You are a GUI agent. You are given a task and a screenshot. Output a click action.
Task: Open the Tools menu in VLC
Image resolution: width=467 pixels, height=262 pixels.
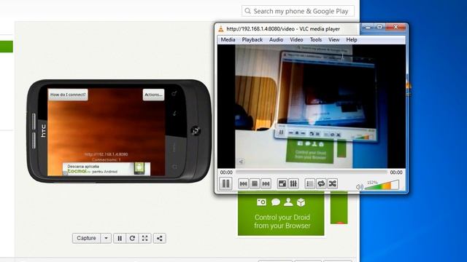pos(316,39)
